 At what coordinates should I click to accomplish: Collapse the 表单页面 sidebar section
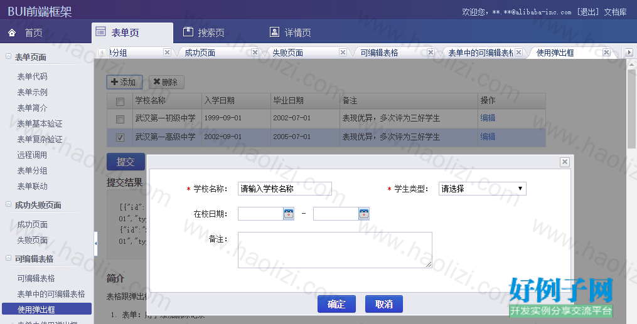tap(8, 56)
